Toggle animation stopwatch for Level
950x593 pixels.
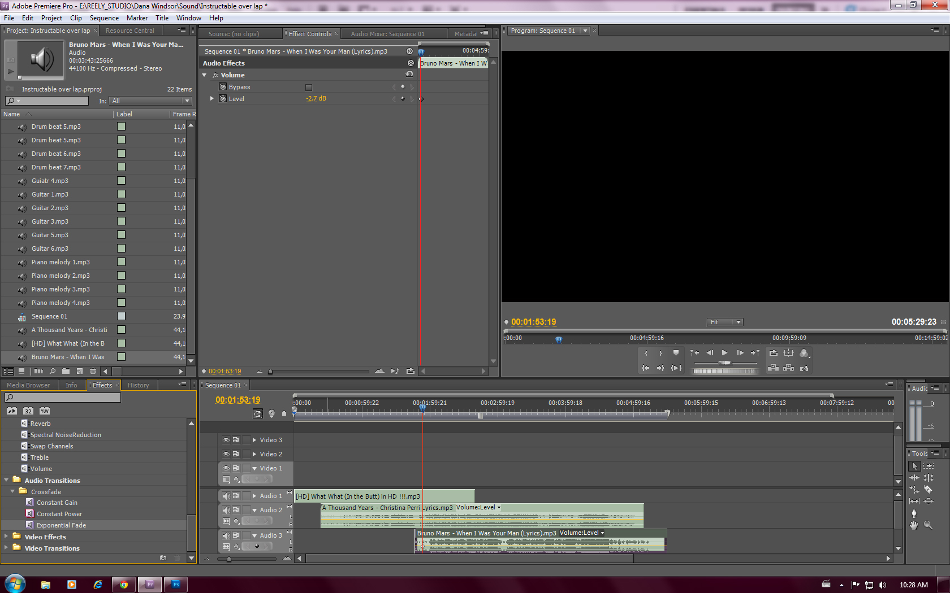click(223, 99)
